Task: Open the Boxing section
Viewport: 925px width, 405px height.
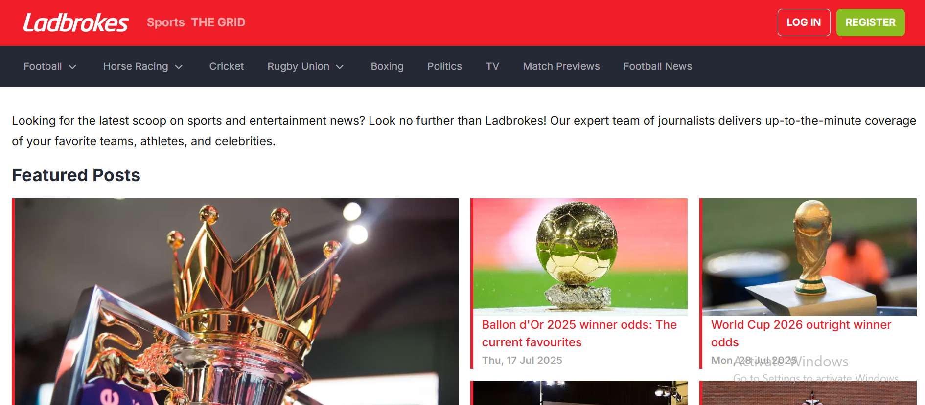Action: (x=387, y=66)
